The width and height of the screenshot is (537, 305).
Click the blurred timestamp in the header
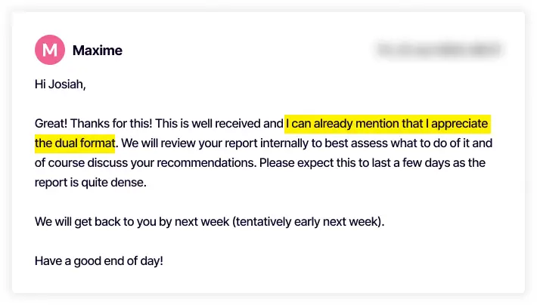[x=439, y=51]
